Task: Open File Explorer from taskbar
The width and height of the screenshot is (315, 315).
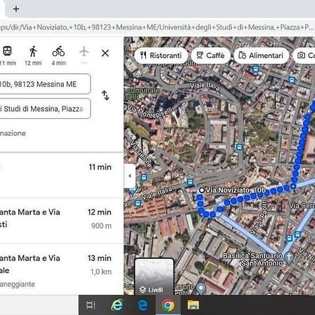Action: tap(193, 305)
